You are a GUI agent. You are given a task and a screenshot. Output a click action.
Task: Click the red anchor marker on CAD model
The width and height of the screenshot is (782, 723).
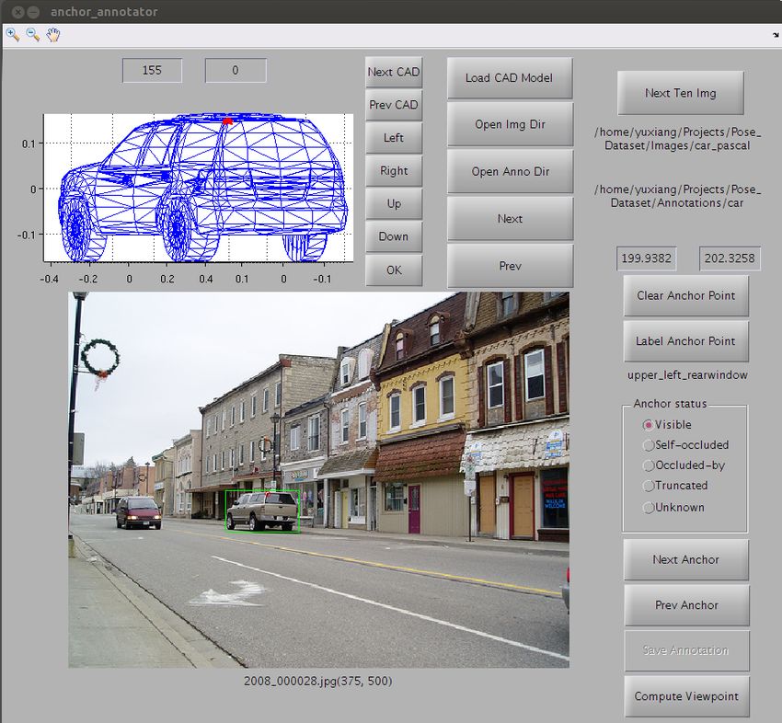227,120
